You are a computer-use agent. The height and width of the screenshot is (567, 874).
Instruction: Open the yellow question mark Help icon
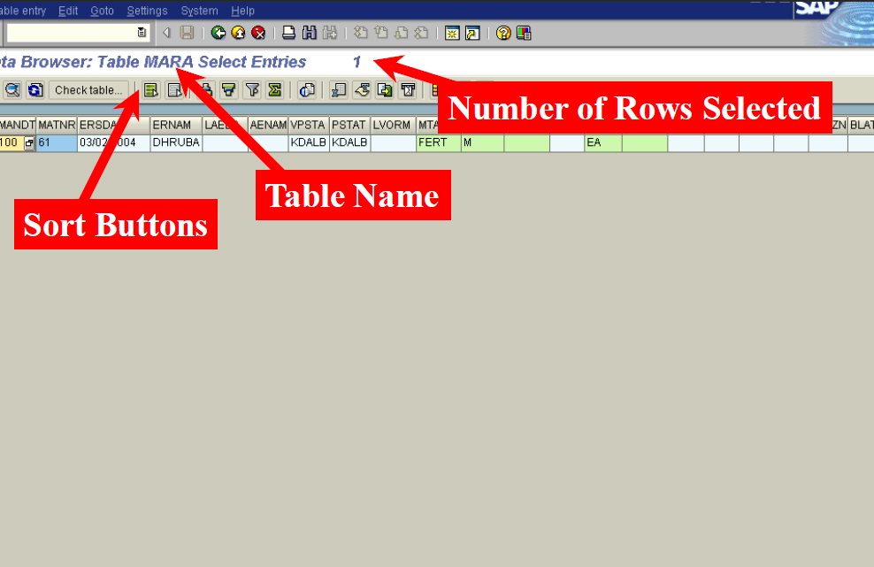503,33
